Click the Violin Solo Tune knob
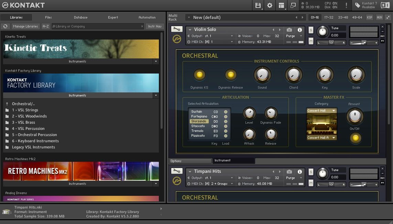 [x=322, y=32]
